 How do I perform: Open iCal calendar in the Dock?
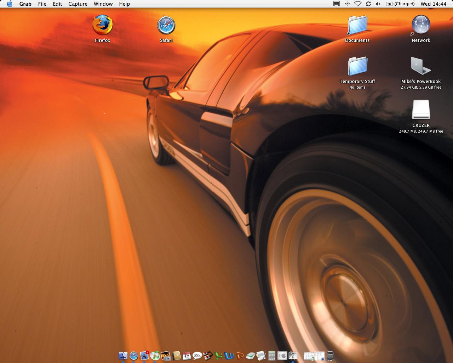[x=187, y=356]
